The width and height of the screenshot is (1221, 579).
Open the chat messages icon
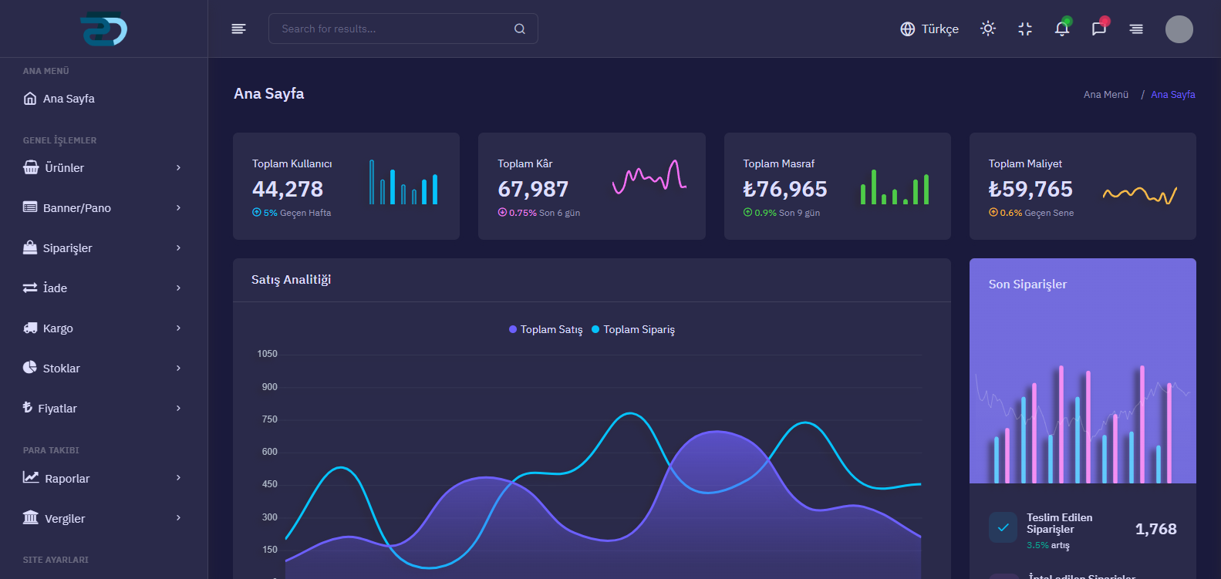click(x=1098, y=29)
